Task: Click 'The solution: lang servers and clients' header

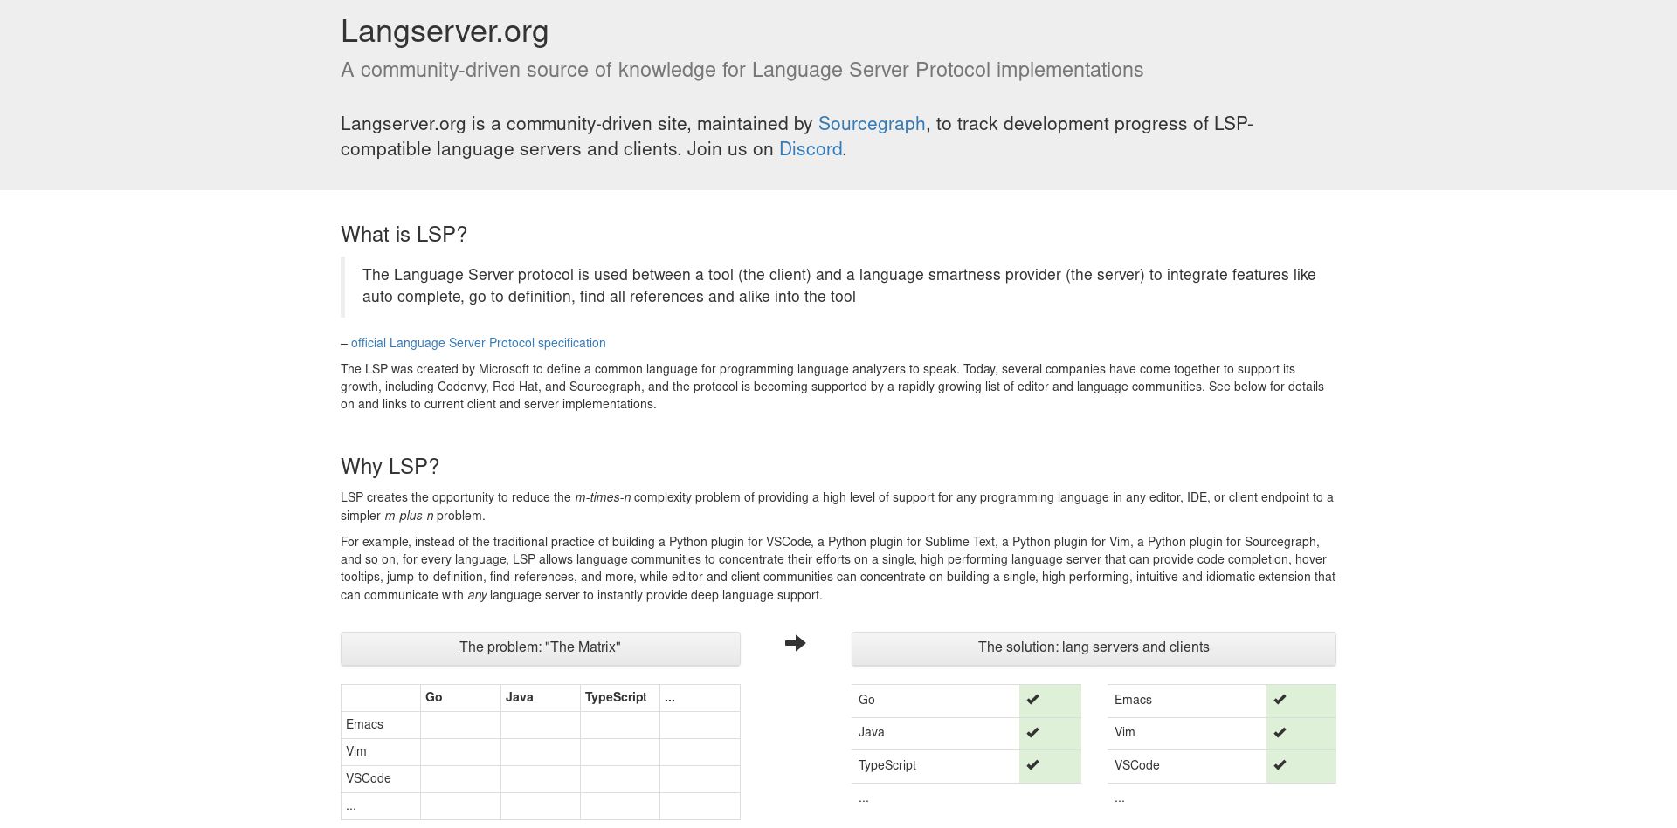Action: (1094, 648)
